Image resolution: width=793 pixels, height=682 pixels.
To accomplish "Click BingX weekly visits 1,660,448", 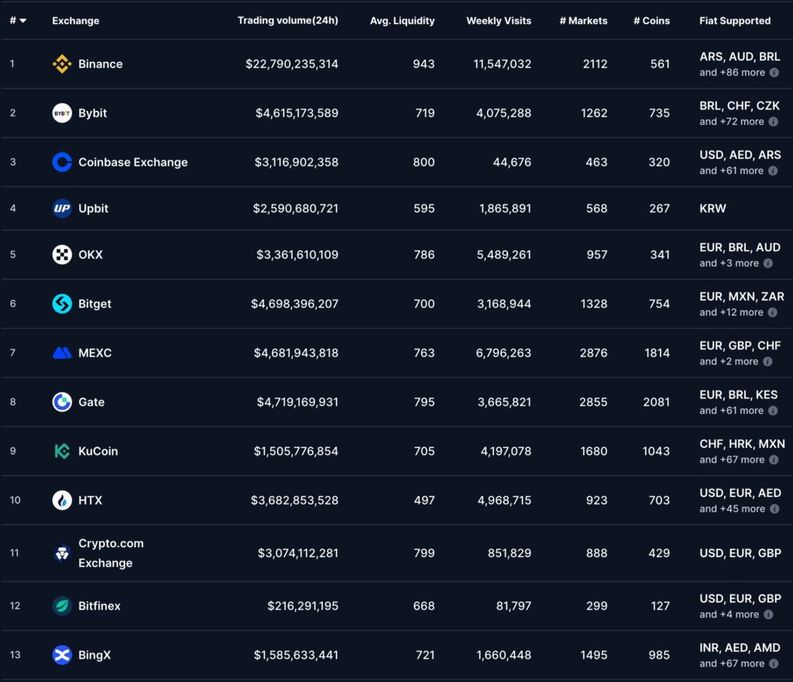I will coord(503,655).
